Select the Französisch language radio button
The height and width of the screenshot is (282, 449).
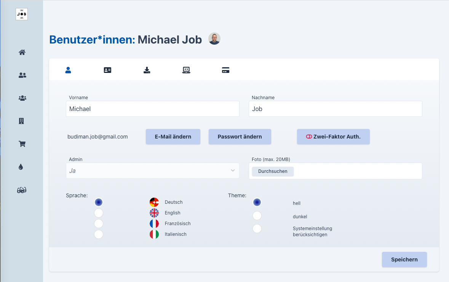click(99, 224)
